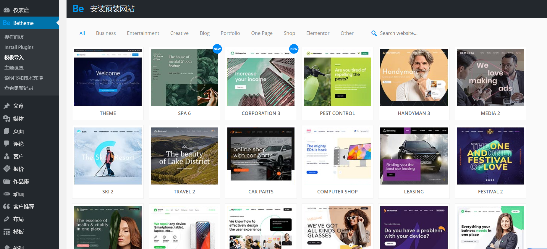
Task: Pick the TRAVEL 2 Lake District thumbnail
Action: tap(185, 156)
